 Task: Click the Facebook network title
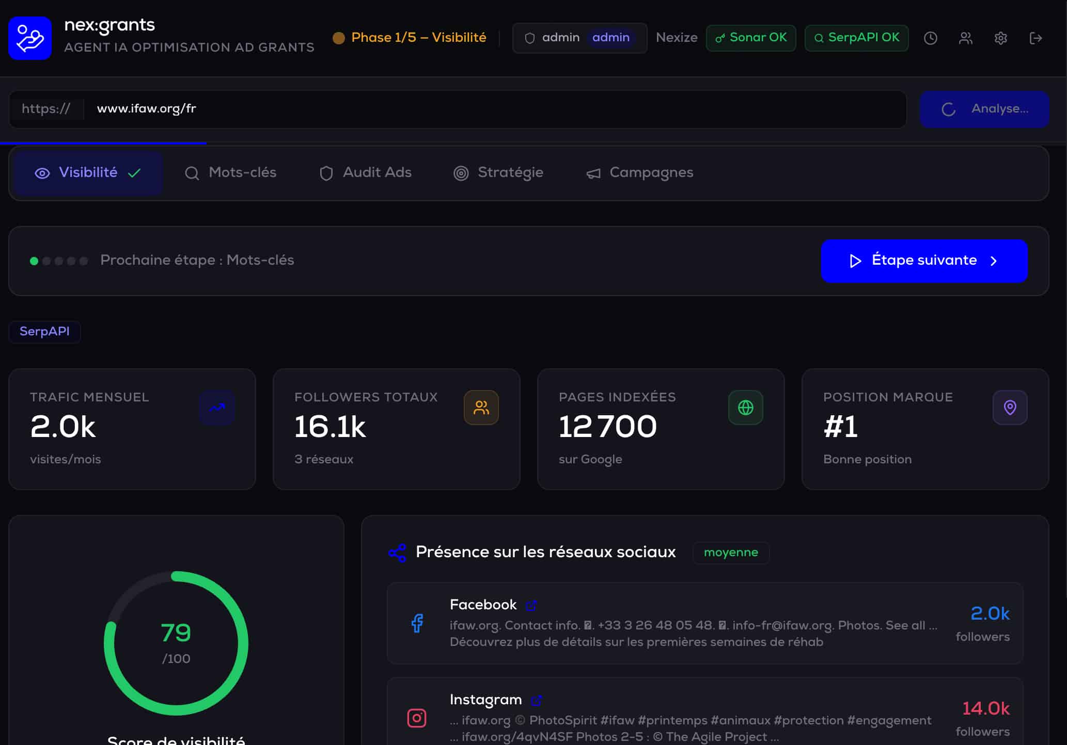tap(483, 605)
